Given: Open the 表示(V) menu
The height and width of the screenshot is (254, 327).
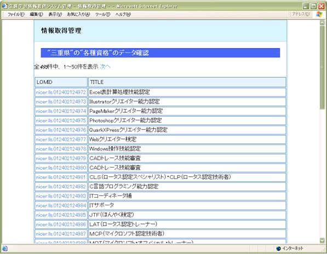Looking at the screenshot, I should coord(55,14).
